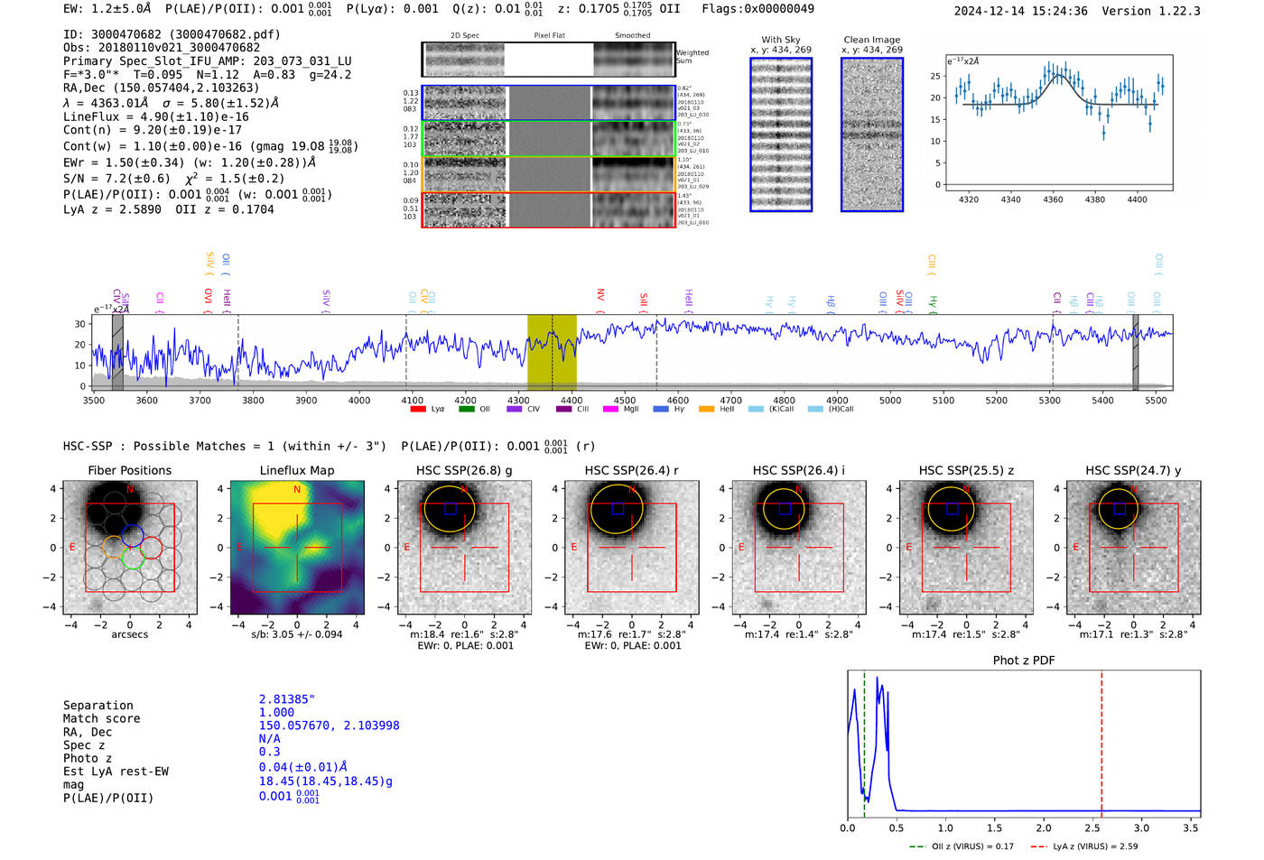Click the Separation value 2.81385"
Screen dimensions: 1264x860
287,699
